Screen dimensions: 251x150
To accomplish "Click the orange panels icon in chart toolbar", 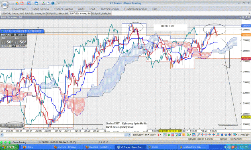I will (x=184, y=135).
